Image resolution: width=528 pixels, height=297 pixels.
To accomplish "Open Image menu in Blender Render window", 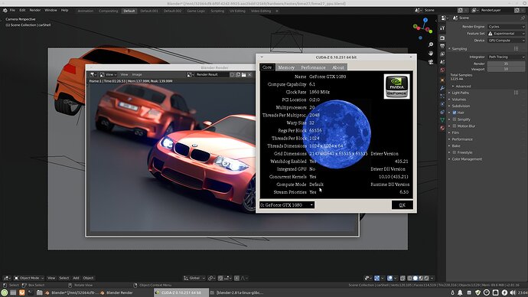I will [x=137, y=74].
